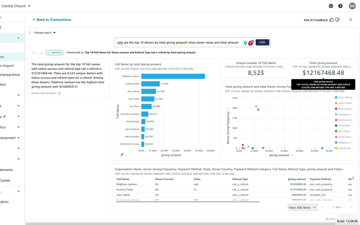Viewport: 360px width, 225px height.
Task: Click the question search input field
Action: coord(178,42)
